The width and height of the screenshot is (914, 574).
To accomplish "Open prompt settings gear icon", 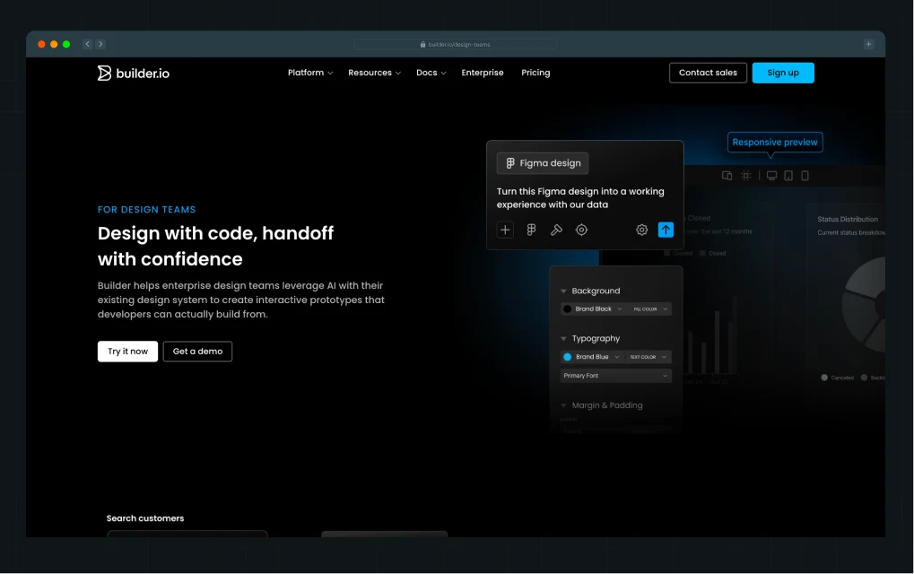I will pyautogui.click(x=642, y=230).
